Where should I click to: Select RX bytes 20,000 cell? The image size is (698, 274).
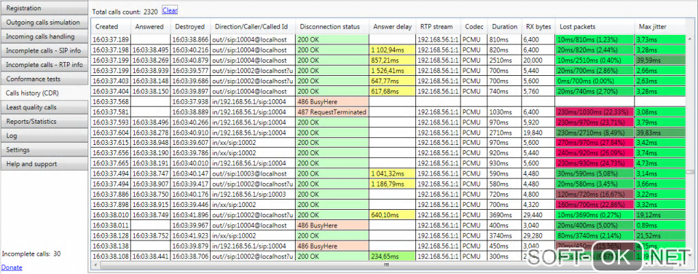(x=538, y=59)
